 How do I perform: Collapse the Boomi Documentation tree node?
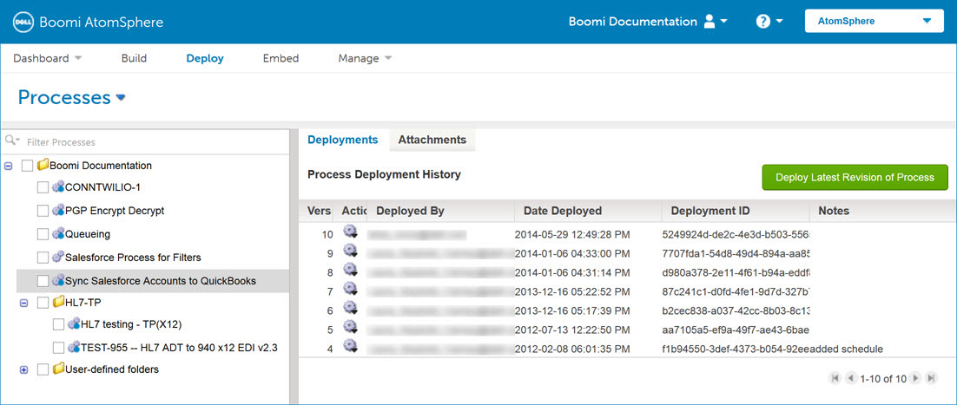(9, 166)
